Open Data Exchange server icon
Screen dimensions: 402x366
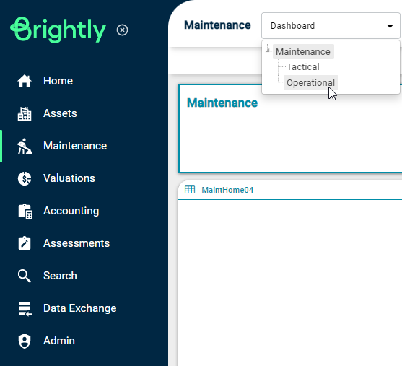pos(25,308)
